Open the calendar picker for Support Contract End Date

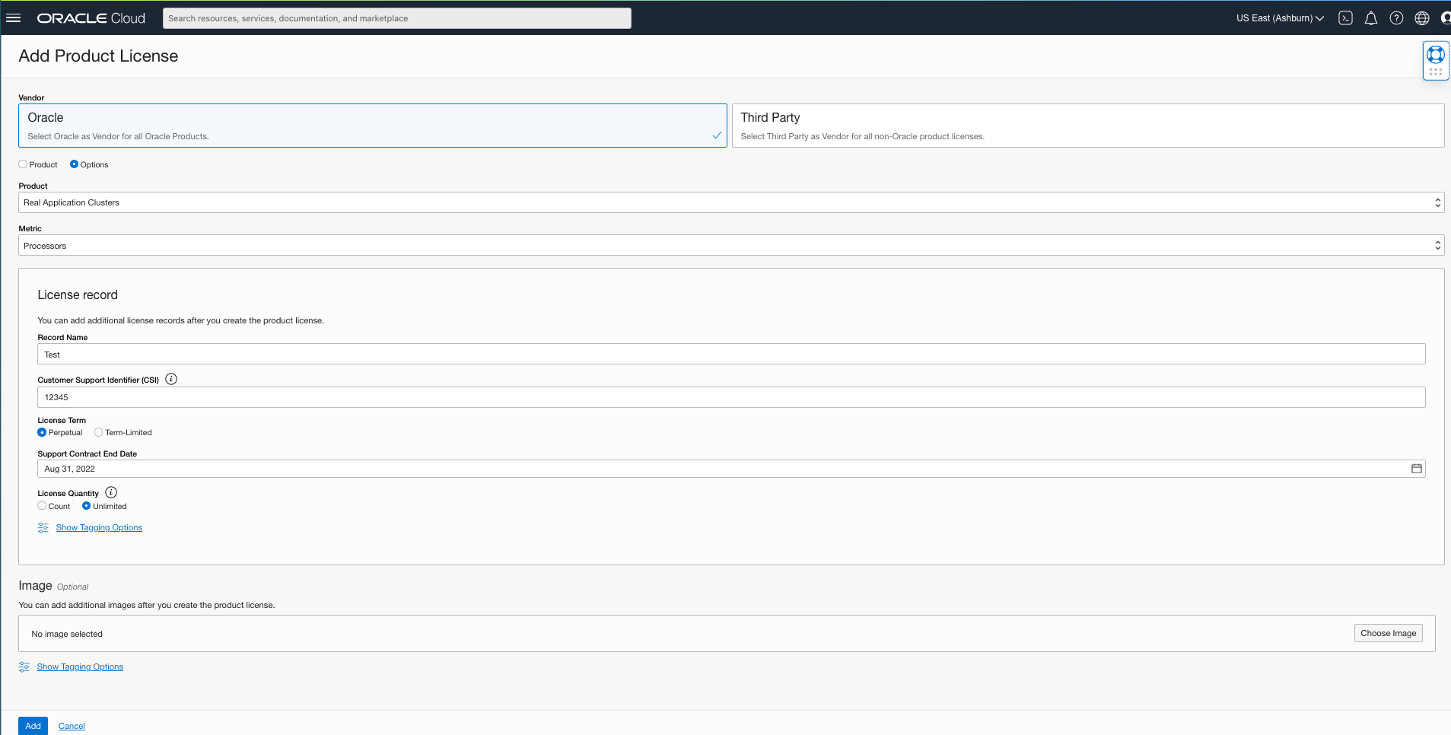1416,468
